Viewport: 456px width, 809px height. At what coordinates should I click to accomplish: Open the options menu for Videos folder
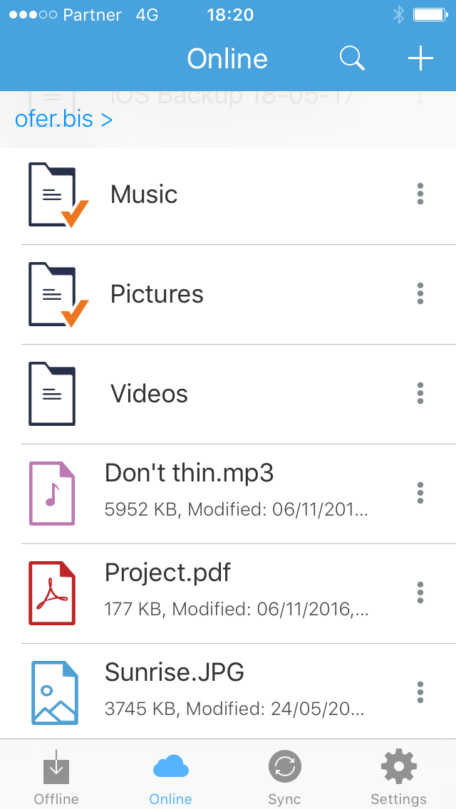(x=420, y=393)
